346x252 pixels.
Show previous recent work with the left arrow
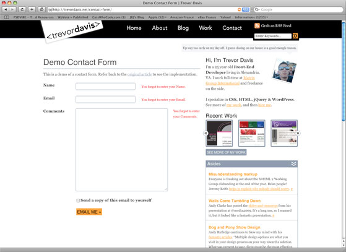(x=205, y=133)
